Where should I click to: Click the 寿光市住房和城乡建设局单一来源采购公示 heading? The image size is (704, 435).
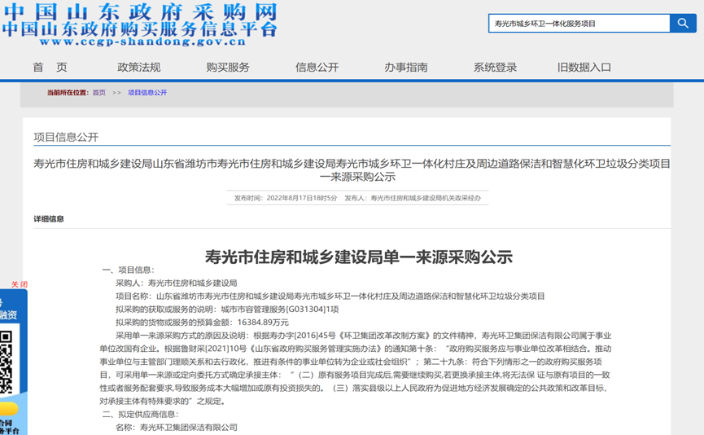(359, 257)
